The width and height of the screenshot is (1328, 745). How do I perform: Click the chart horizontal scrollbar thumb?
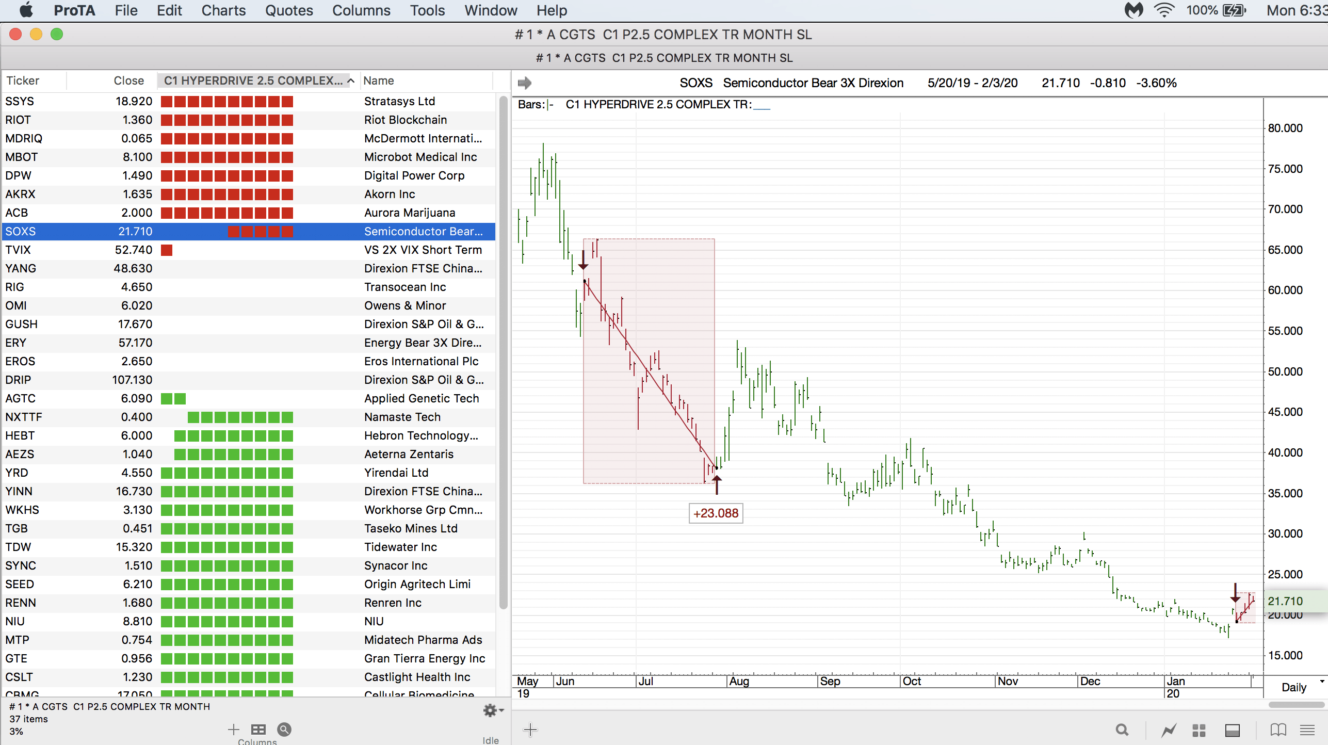(x=1296, y=704)
